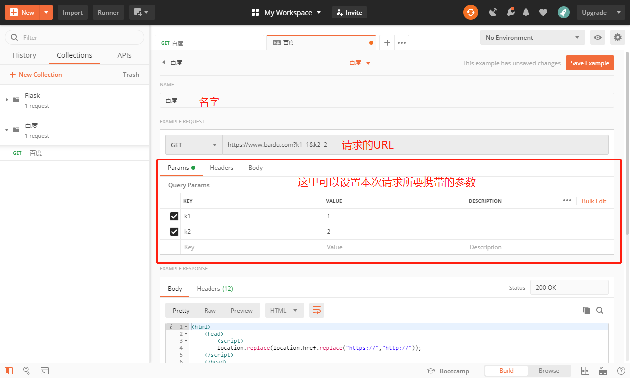Open the GET method dropdown
Screen dimensions: 630x378
[x=194, y=144]
